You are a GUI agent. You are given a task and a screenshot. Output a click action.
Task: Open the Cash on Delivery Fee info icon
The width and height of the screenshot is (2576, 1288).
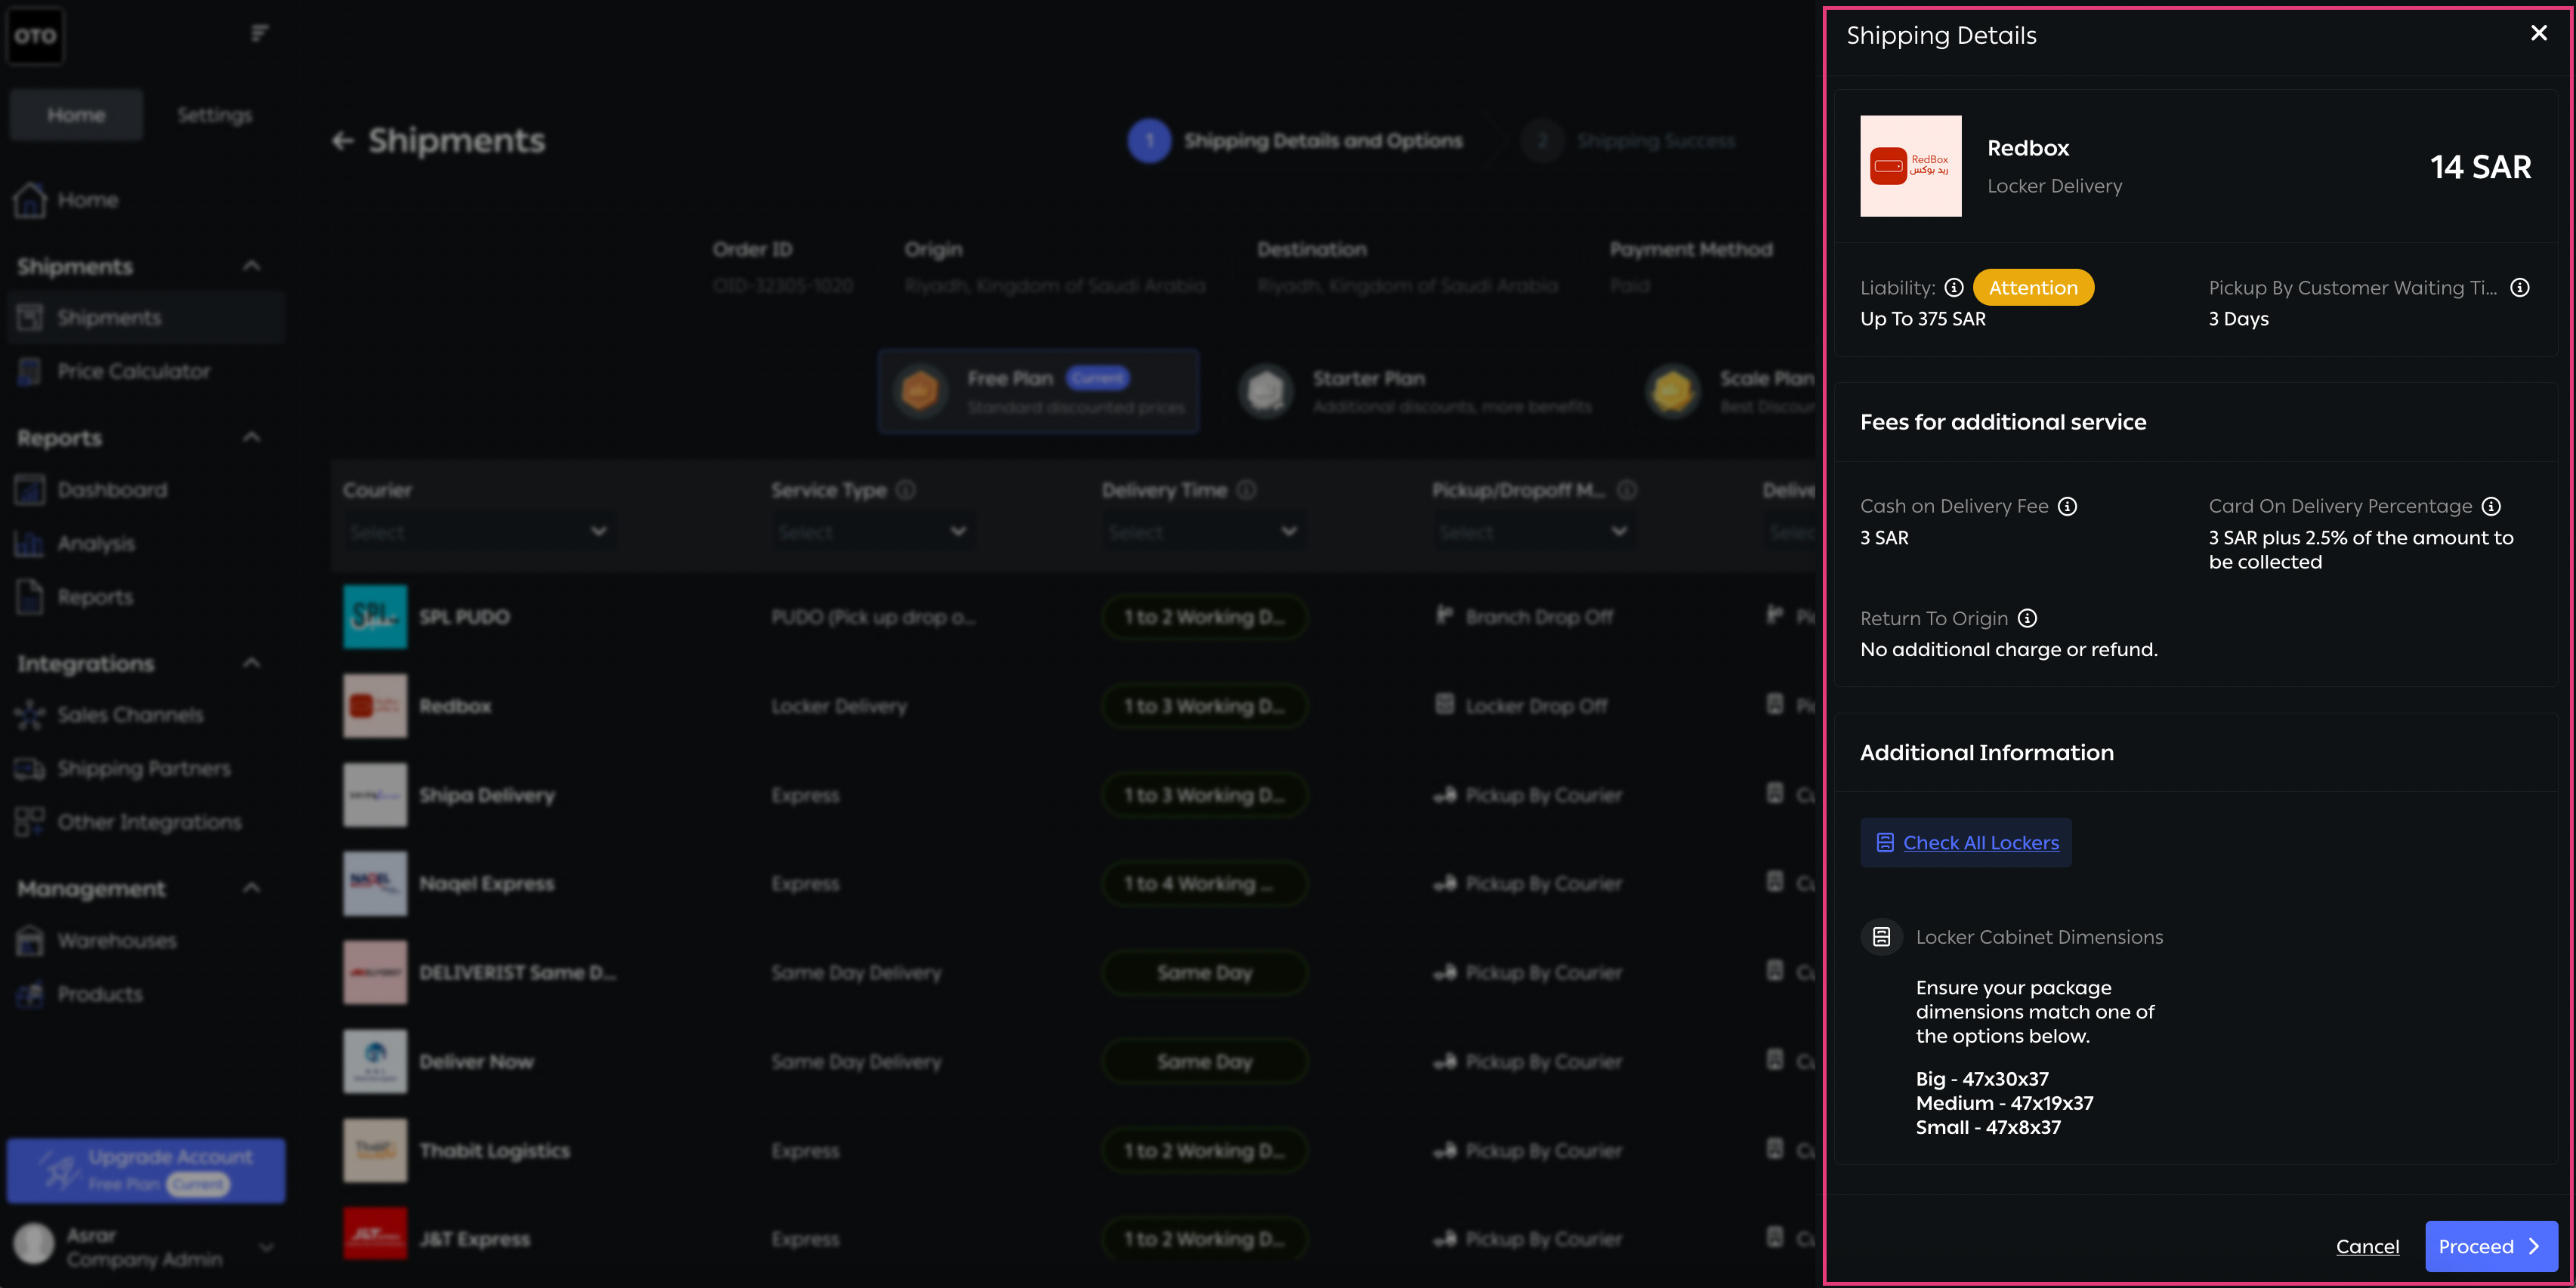pos(2067,507)
